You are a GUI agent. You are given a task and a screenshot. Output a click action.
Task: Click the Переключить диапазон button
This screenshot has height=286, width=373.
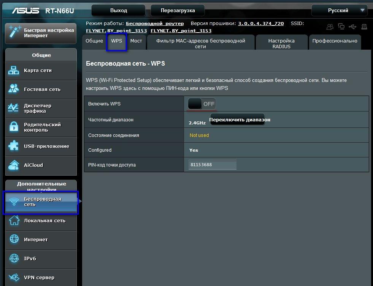click(x=238, y=119)
